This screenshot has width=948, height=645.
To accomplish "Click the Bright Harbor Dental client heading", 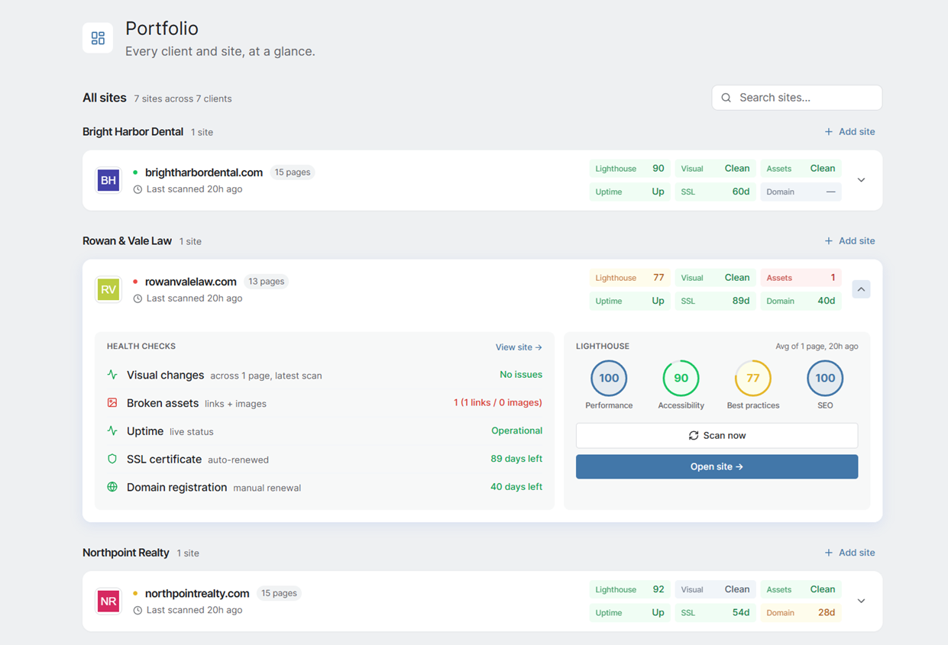I will 133,132.
